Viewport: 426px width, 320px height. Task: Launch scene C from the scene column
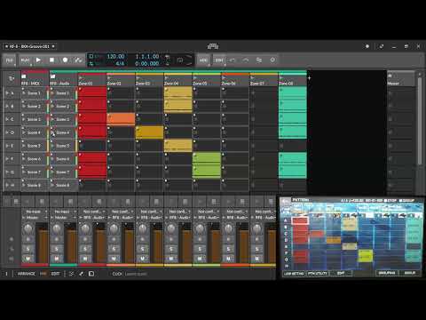coord(7,119)
